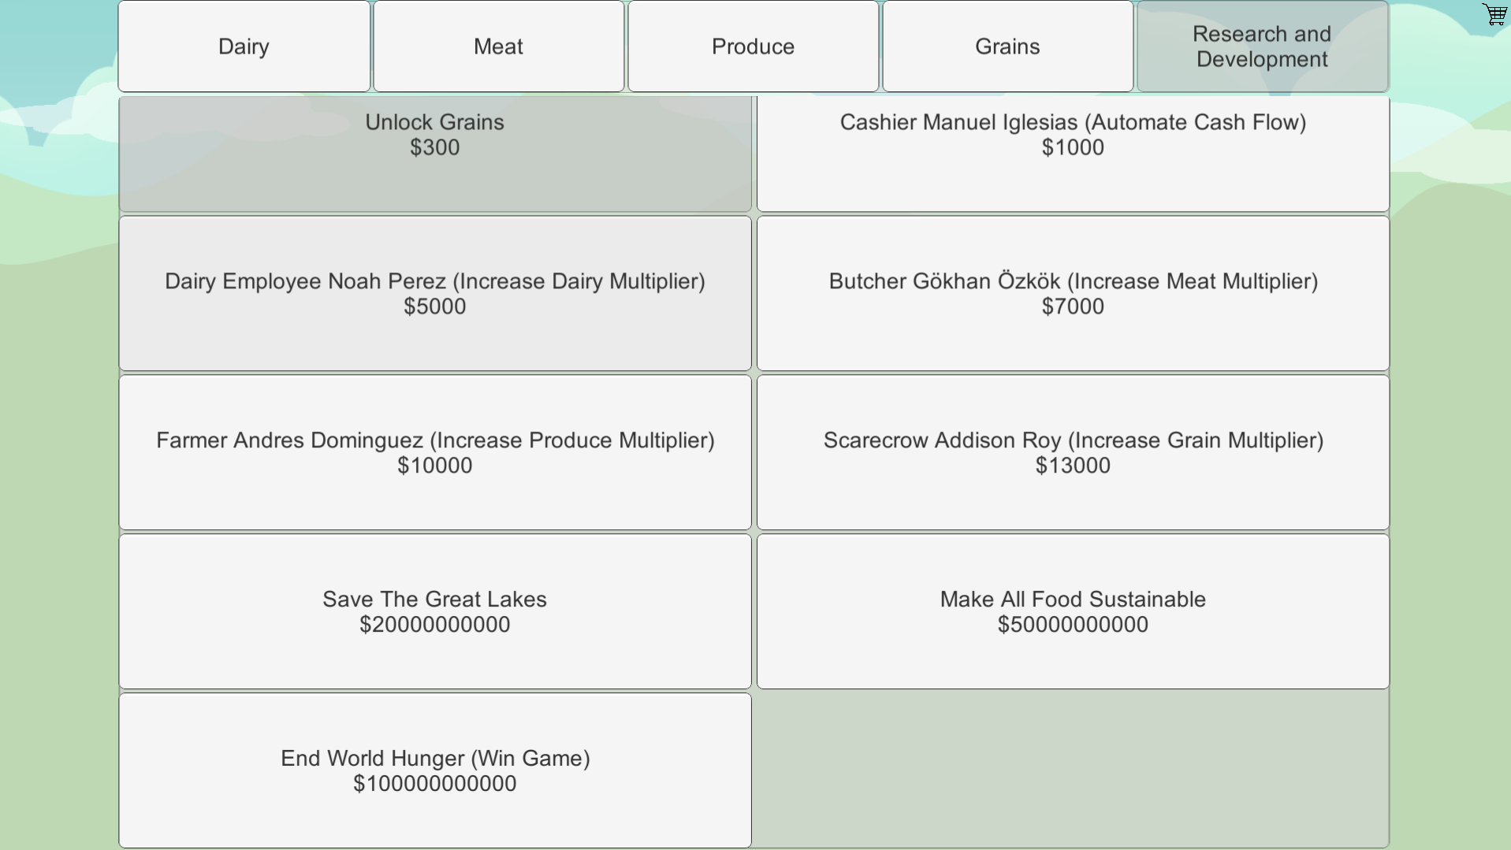The image size is (1511, 850).
Task: Open the Produce tab
Action: (753, 46)
